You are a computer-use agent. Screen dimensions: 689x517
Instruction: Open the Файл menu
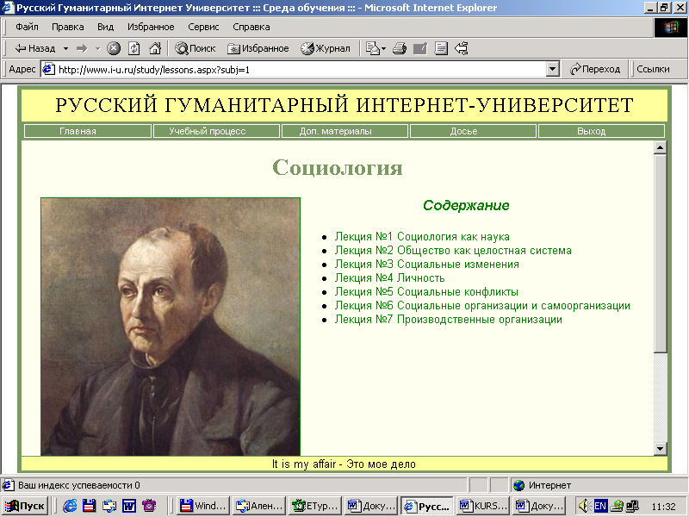point(27,27)
